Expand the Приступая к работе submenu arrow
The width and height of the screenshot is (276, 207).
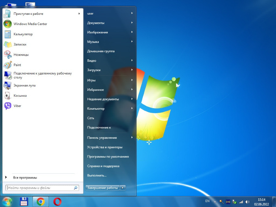point(79,14)
